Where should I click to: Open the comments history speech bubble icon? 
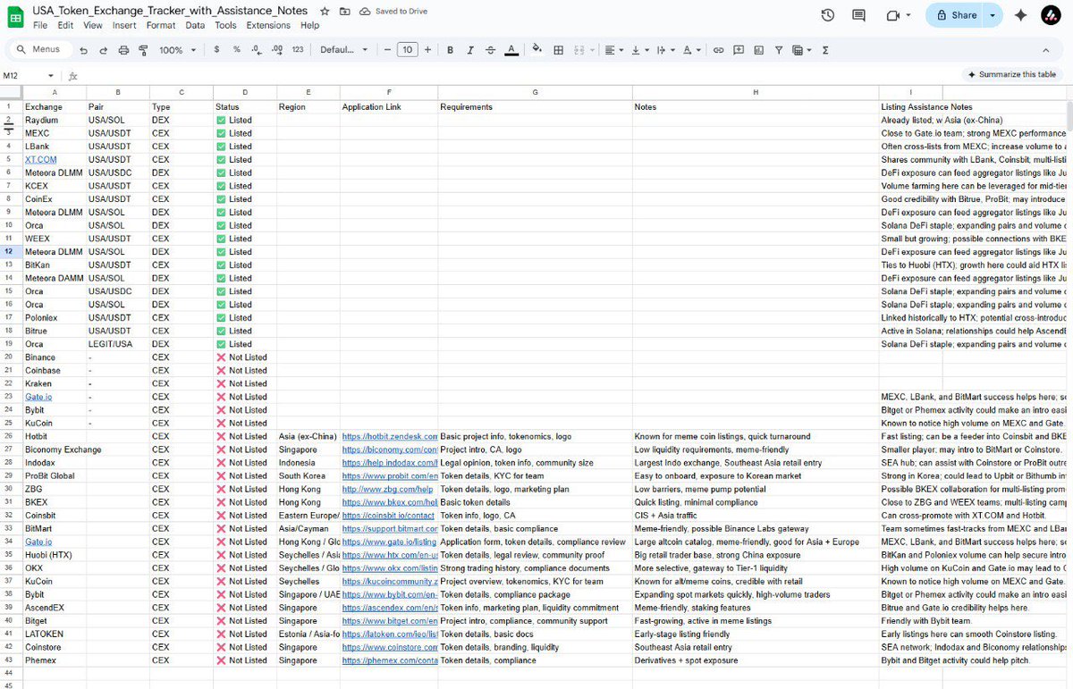[x=859, y=15]
